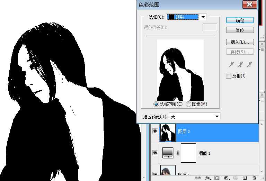Toggle visibility of 图层 1 layer
Image resolution: width=266 pixels, height=181 pixels.
point(155,174)
